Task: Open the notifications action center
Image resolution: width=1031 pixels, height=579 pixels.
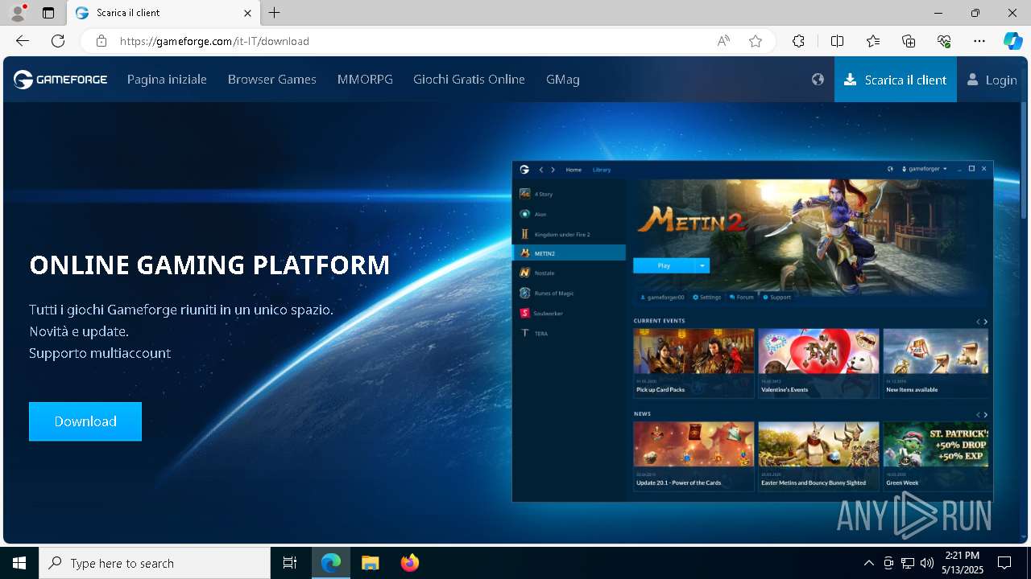Action: (x=1004, y=563)
